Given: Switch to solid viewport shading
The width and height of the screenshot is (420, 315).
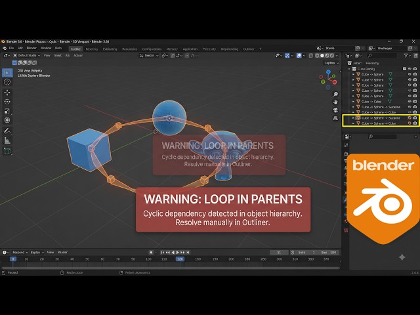Looking at the screenshot, I should click(322, 55).
